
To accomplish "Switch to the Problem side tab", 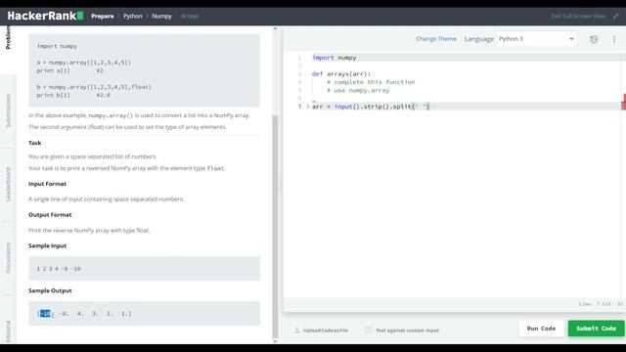I will click(8, 38).
